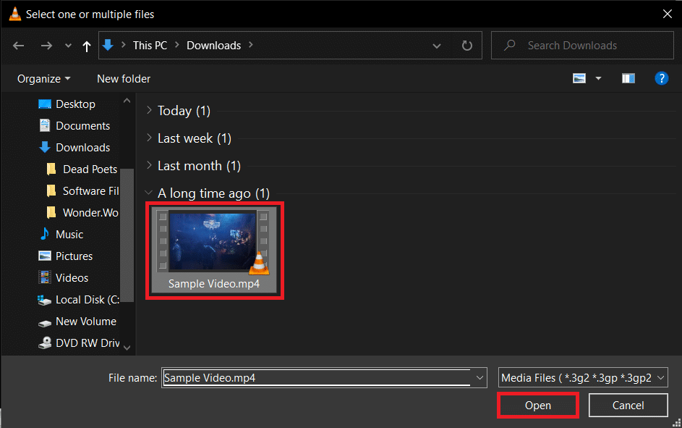Expand the Today group
The image size is (682, 428).
pyautogui.click(x=148, y=111)
